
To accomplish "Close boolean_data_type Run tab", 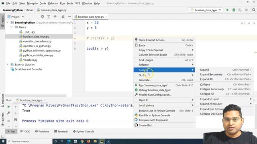I will tap(45, 100).
